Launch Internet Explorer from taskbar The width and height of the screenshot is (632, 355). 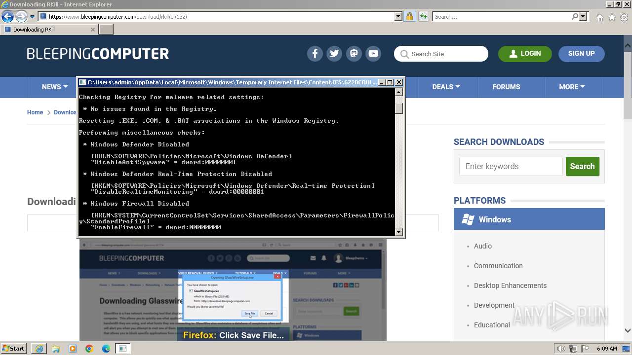coord(39,349)
